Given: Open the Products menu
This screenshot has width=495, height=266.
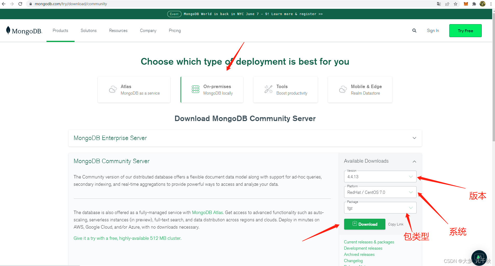Looking at the screenshot, I should tap(61, 31).
